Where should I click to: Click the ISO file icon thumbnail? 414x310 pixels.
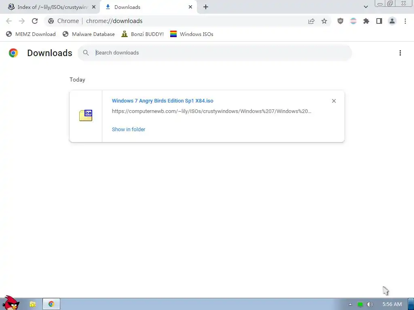pyautogui.click(x=86, y=115)
